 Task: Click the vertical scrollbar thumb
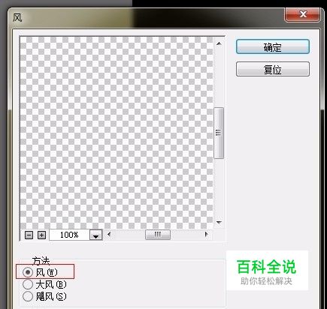[219, 133]
